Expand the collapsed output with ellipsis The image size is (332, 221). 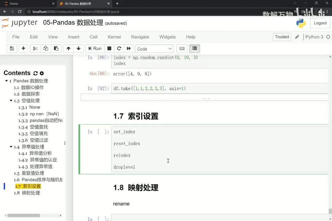205,98
